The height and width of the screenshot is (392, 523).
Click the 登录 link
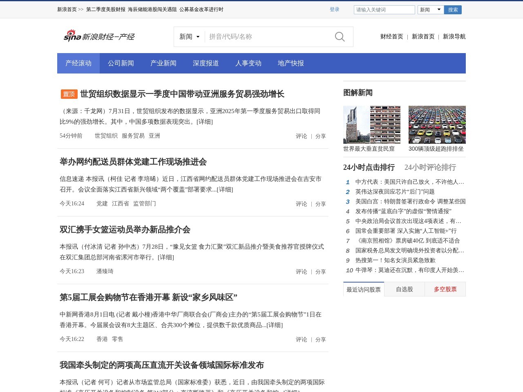[334, 9]
